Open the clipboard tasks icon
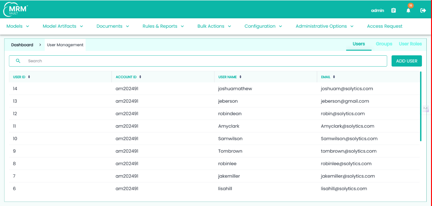Viewport: 432px width, 206px height. (393, 10)
